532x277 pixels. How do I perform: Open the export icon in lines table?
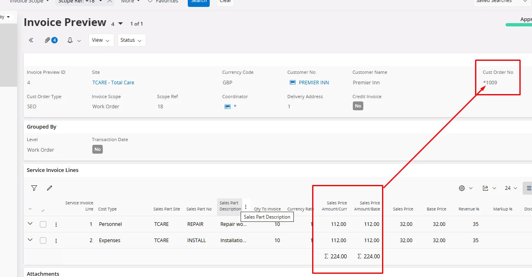point(485,188)
